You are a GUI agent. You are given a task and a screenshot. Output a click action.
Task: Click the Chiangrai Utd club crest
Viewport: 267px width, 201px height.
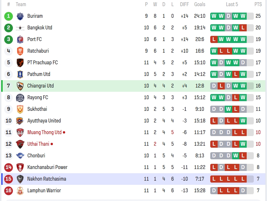tap(20, 86)
